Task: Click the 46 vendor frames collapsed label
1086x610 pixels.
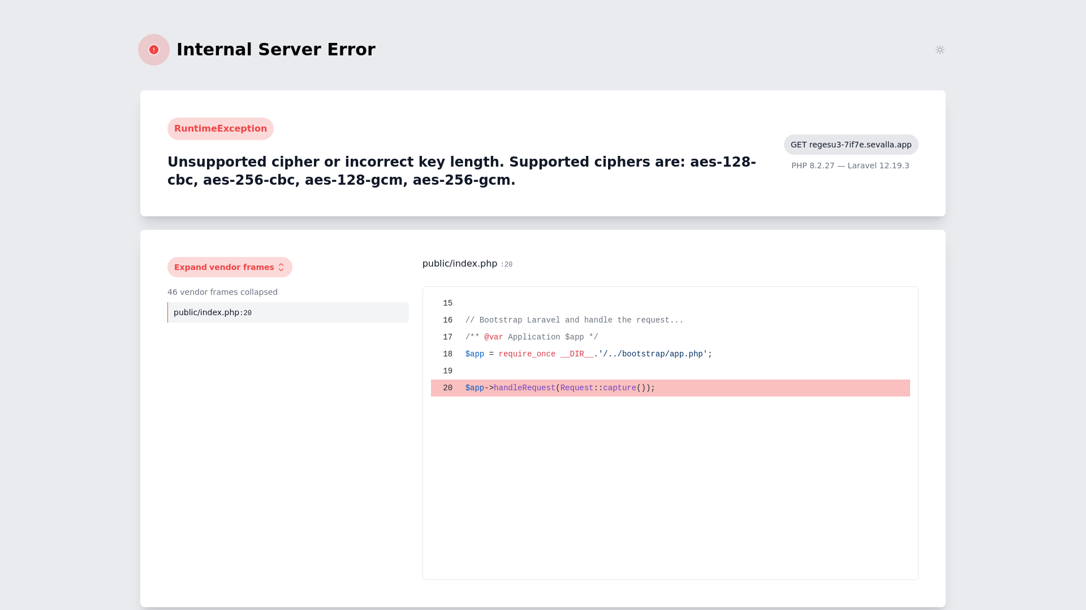Action: coord(222,292)
